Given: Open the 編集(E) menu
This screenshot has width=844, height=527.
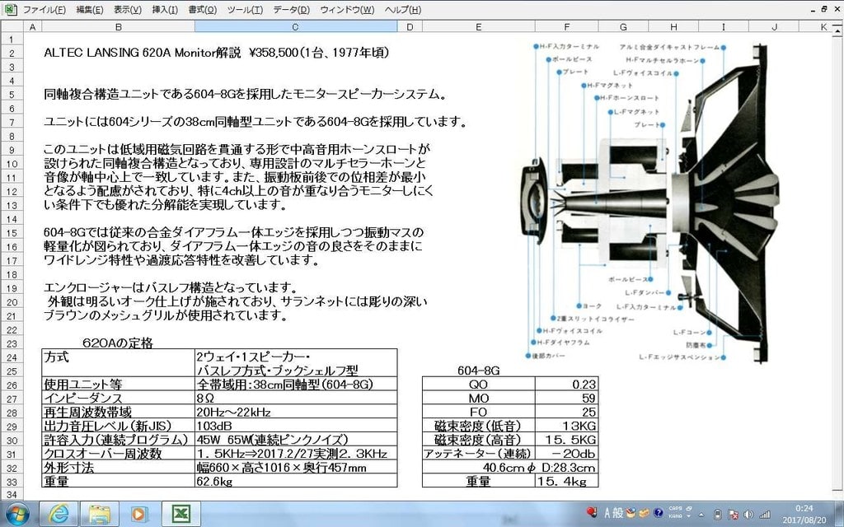Looking at the screenshot, I should [89, 10].
